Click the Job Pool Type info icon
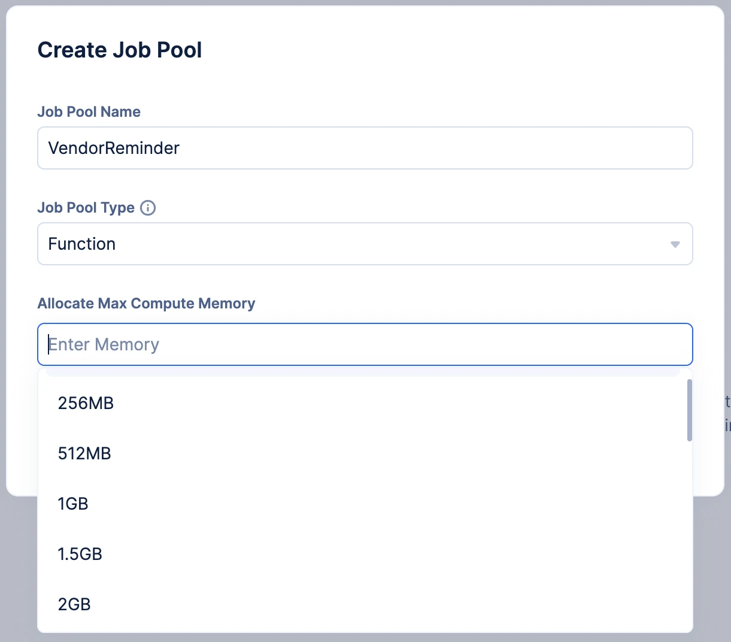The height and width of the screenshot is (642, 731). pyautogui.click(x=148, y=208)
